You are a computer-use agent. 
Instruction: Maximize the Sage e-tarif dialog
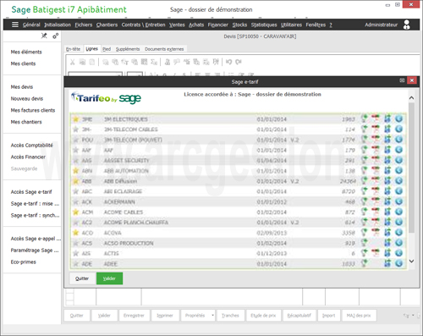tap(402, 80)
